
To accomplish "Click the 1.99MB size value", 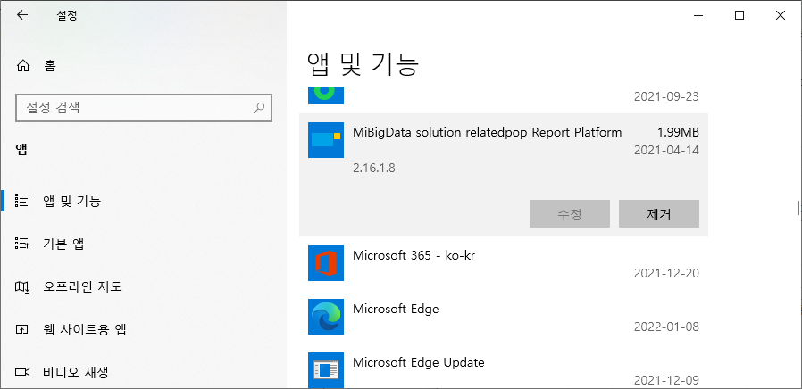I will (678, 132).
